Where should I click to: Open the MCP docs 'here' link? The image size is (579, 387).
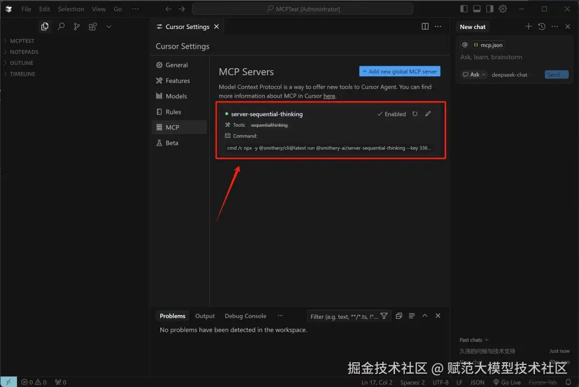click(329, 96)
